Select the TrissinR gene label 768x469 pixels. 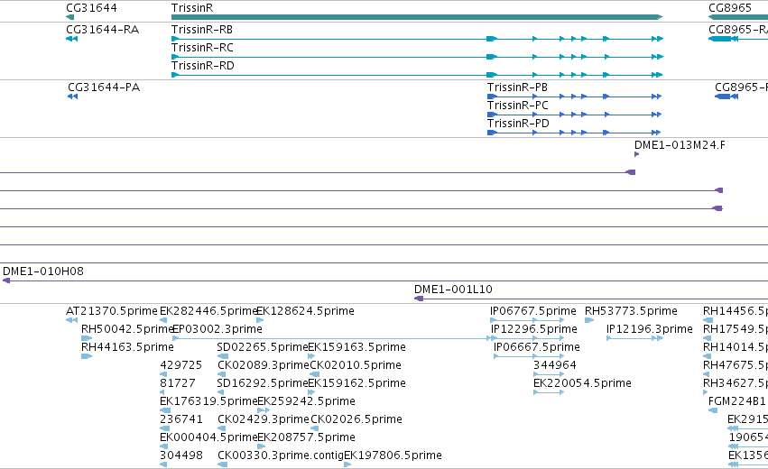click(x=192, y=8)
